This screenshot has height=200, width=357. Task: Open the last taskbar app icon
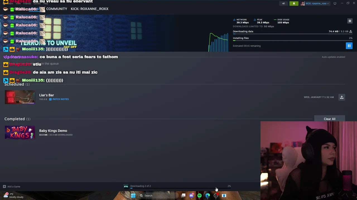click(x=224, y=196)
